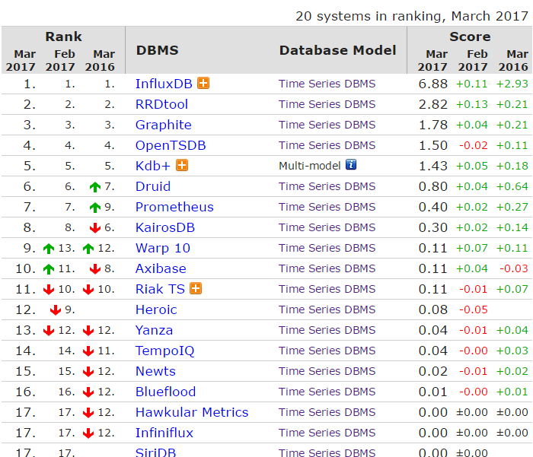
Task: Click the -0.05 score change for Heroic
Action: pyautogui.click(x=474, y=309)
